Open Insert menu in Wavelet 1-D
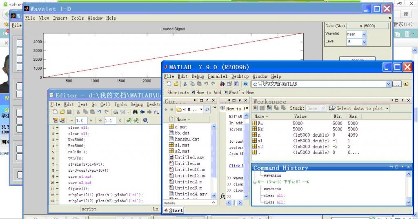Viewport: 418px width, 219px height. tap(60, 18)
